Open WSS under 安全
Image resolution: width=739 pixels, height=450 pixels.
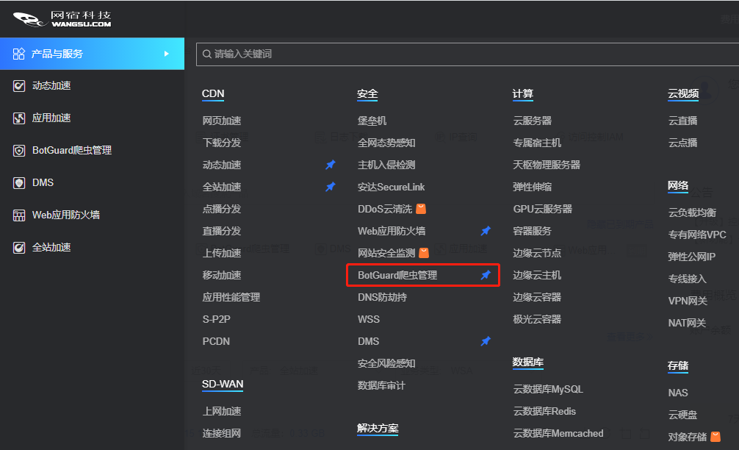tap(369, 319)
